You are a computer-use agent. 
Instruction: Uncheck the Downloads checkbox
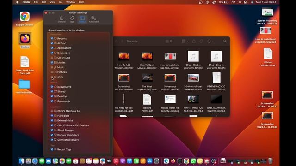click(x=52, y=53)
